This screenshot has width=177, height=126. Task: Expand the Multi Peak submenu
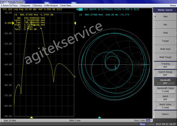[x=165, y=49]
